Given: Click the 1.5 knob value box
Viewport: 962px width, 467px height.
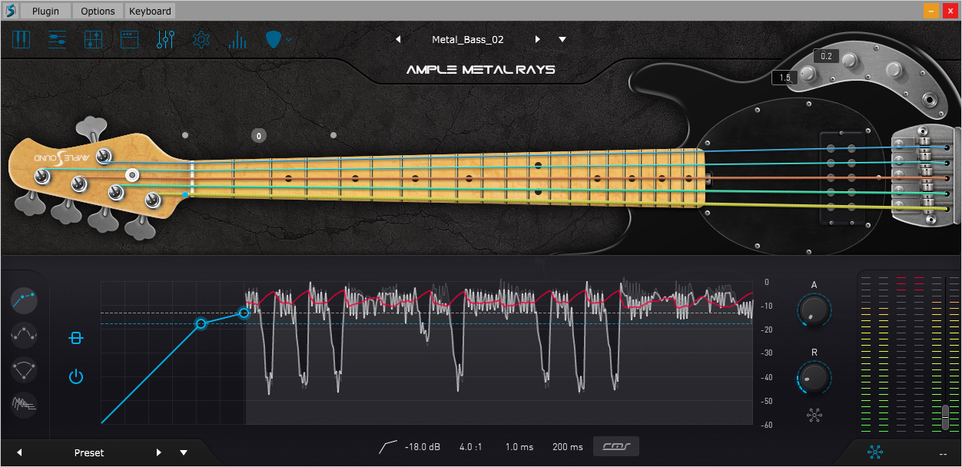Looking at the screenshot, I should (x=785, y=78).
